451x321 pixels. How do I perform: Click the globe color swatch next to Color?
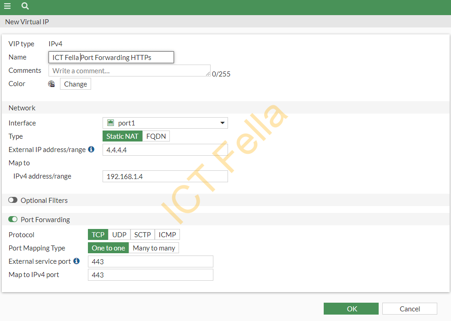click(x=51, y=84)
